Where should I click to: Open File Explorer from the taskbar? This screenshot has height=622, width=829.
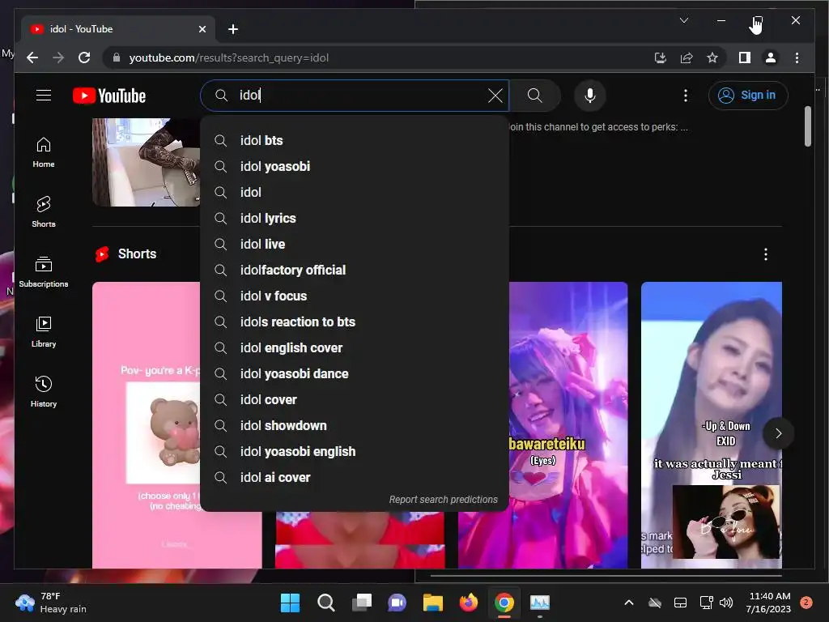coord(432,603)
